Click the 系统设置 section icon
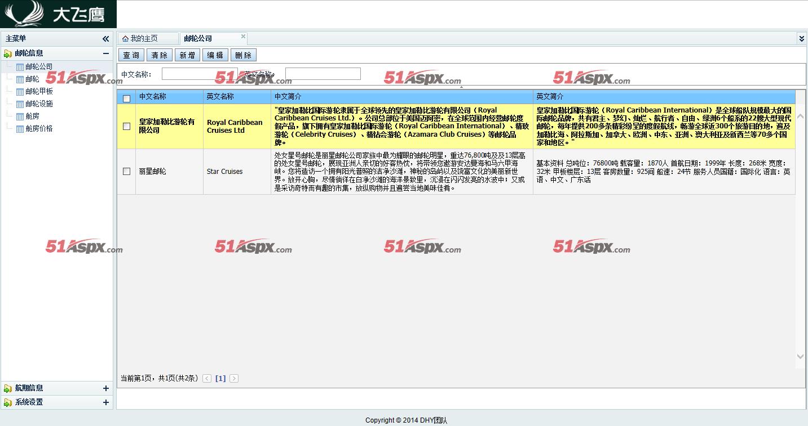 coord(8,402)
